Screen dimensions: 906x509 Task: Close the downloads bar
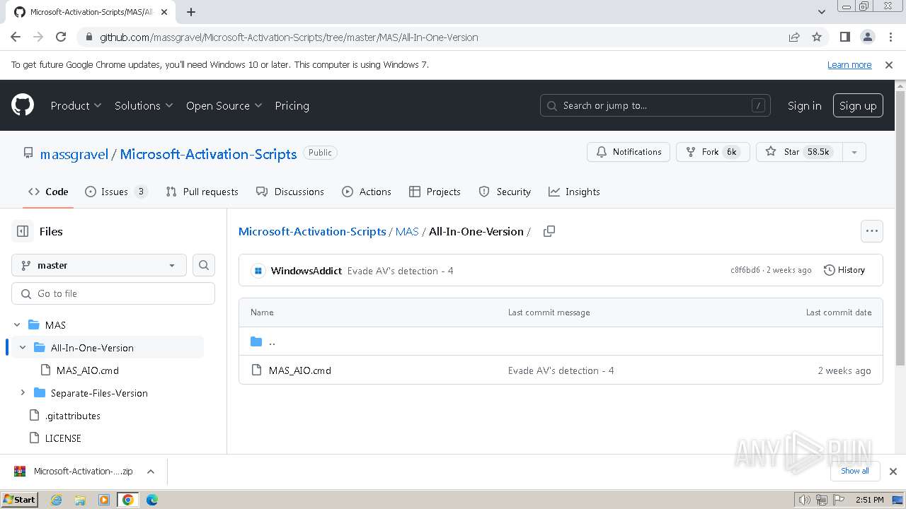893,472
